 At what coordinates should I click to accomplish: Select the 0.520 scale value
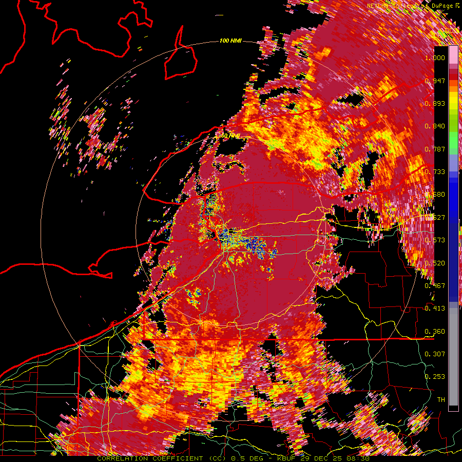[435, 263]
